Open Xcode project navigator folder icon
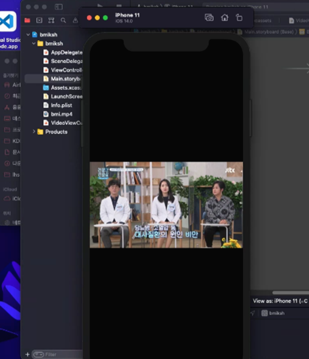309x359 pixels. click(27, 20)
